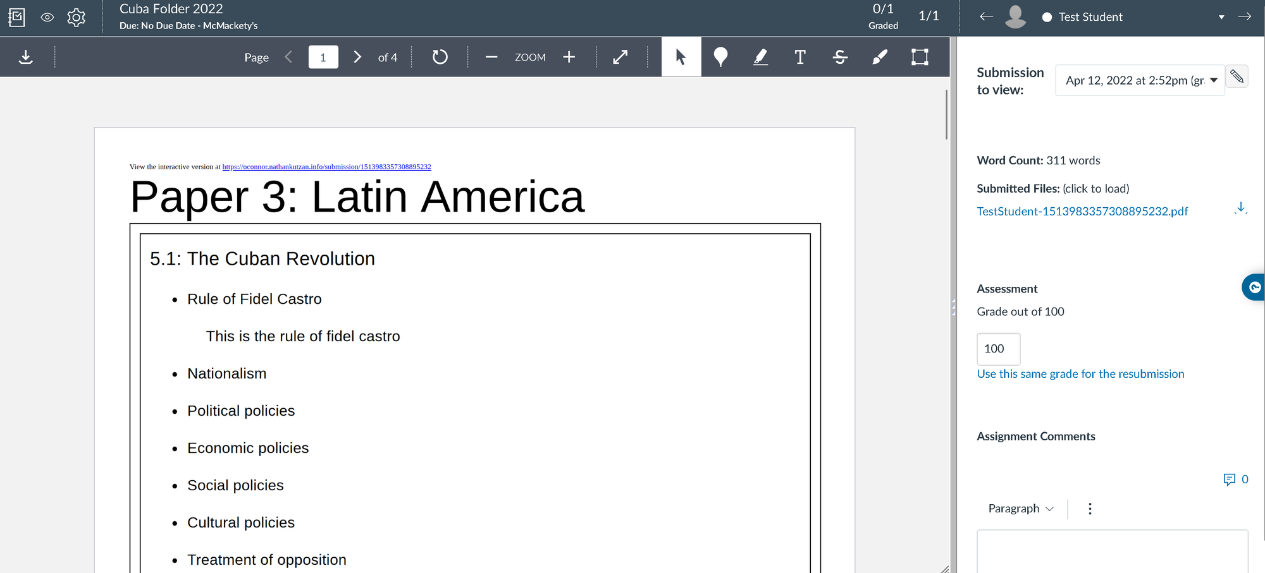Open the Gradebook icon
Viewport: 1265px width, 573px height.
17,17
